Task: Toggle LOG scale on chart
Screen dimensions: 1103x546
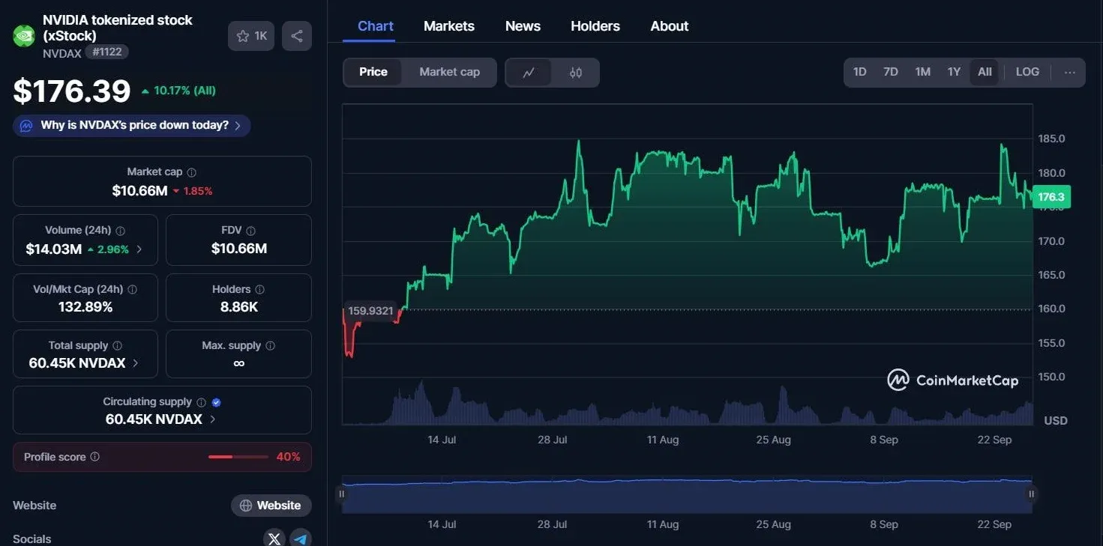Action: (x=1027, y=72)
